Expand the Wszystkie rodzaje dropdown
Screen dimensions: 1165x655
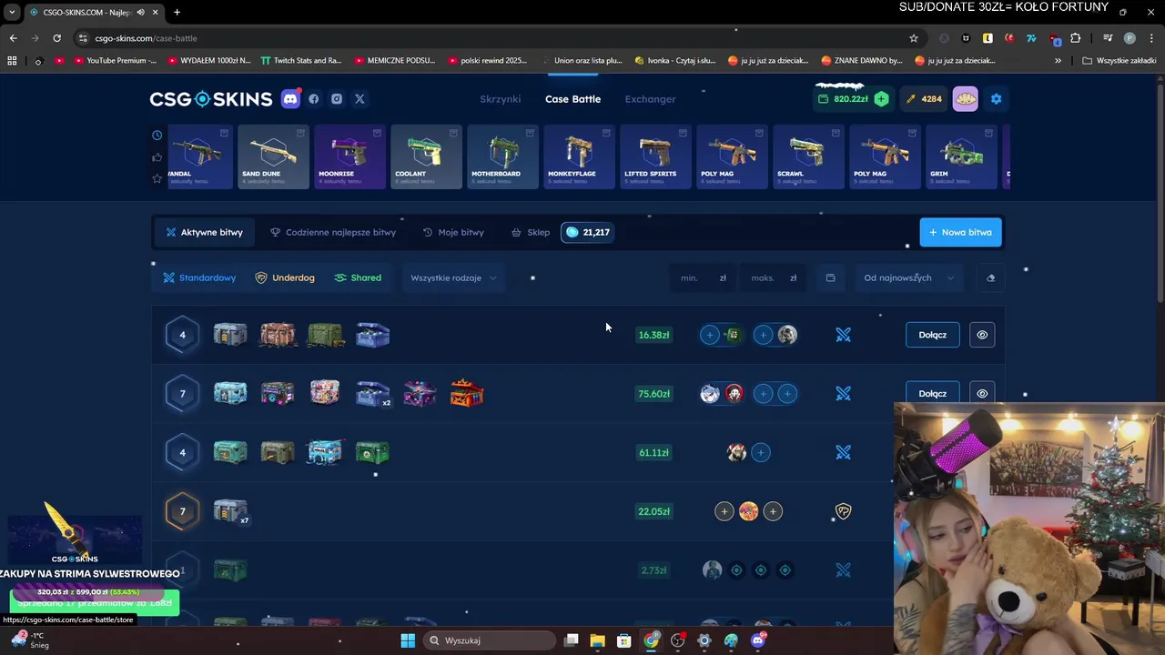pos(453,277)
